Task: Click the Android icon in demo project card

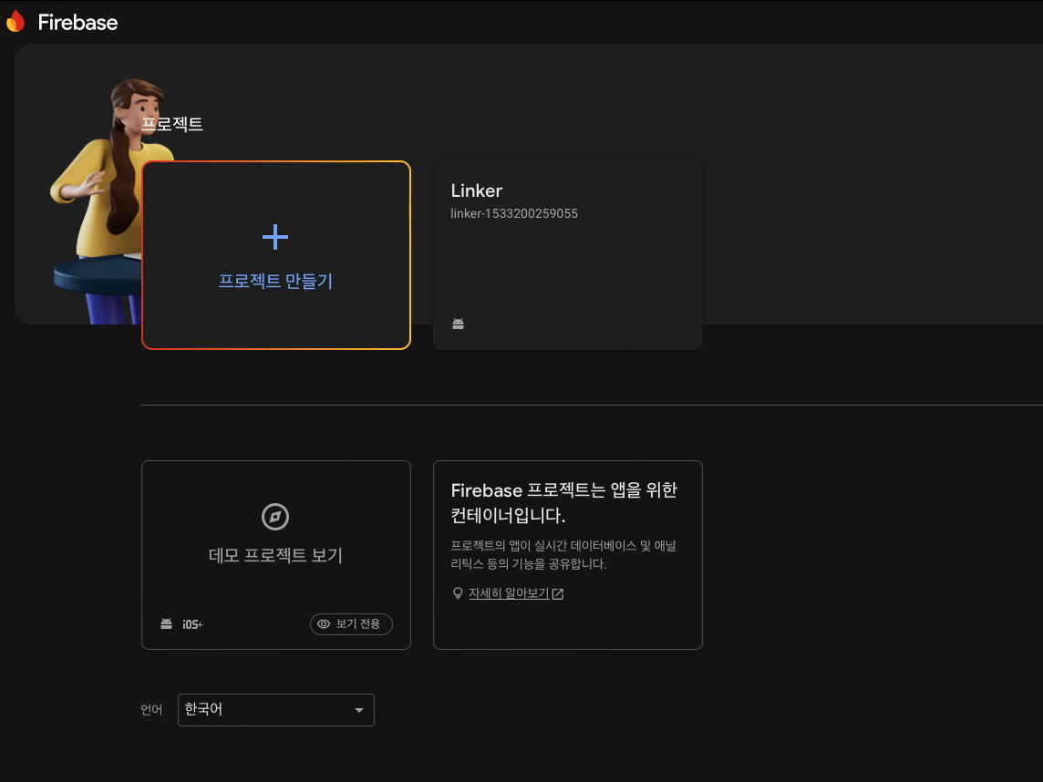Action: coord(166,624)
